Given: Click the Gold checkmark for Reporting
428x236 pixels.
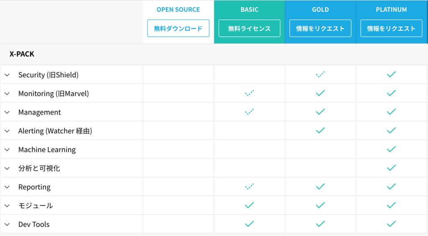Looking at the screenshot, I should coord(320,186).
